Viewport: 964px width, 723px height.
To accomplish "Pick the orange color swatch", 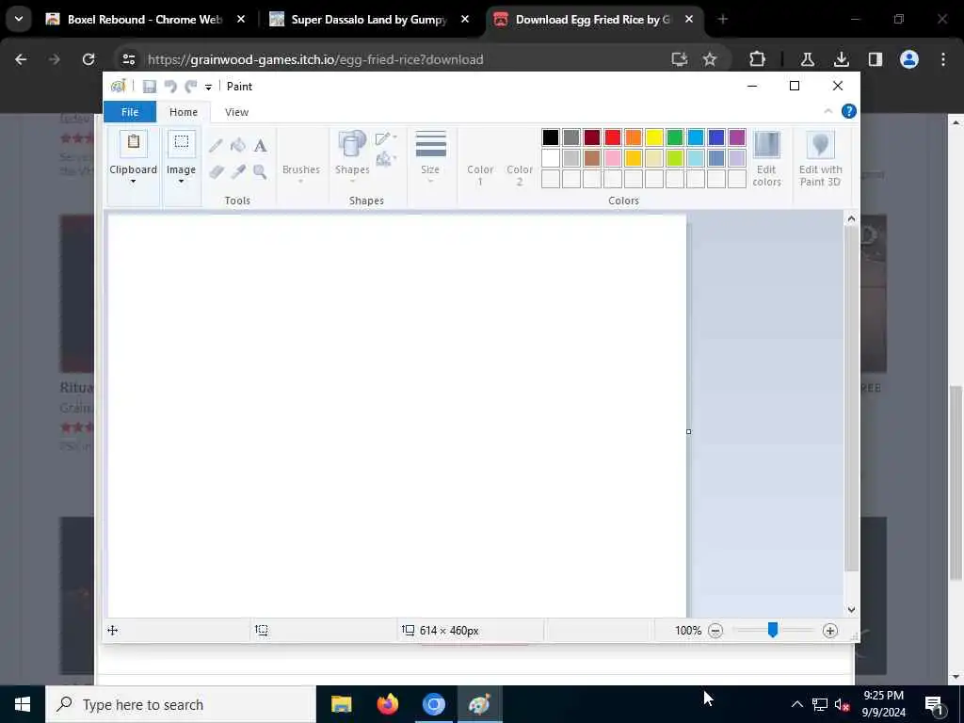I will [x=634, y=137].
